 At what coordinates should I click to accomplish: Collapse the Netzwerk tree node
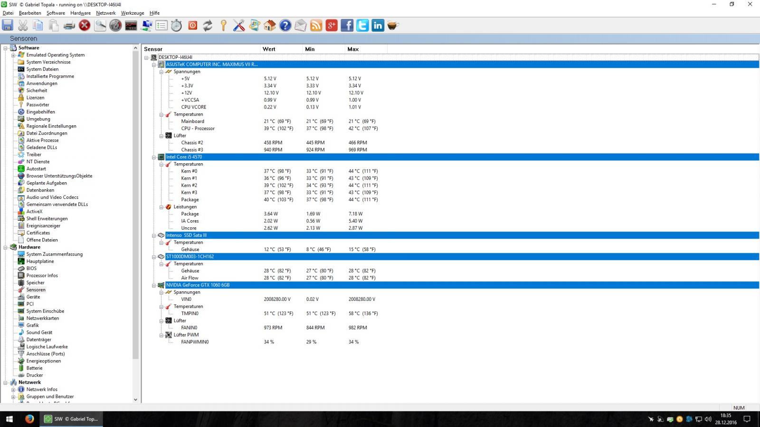(x=6, y=382)
